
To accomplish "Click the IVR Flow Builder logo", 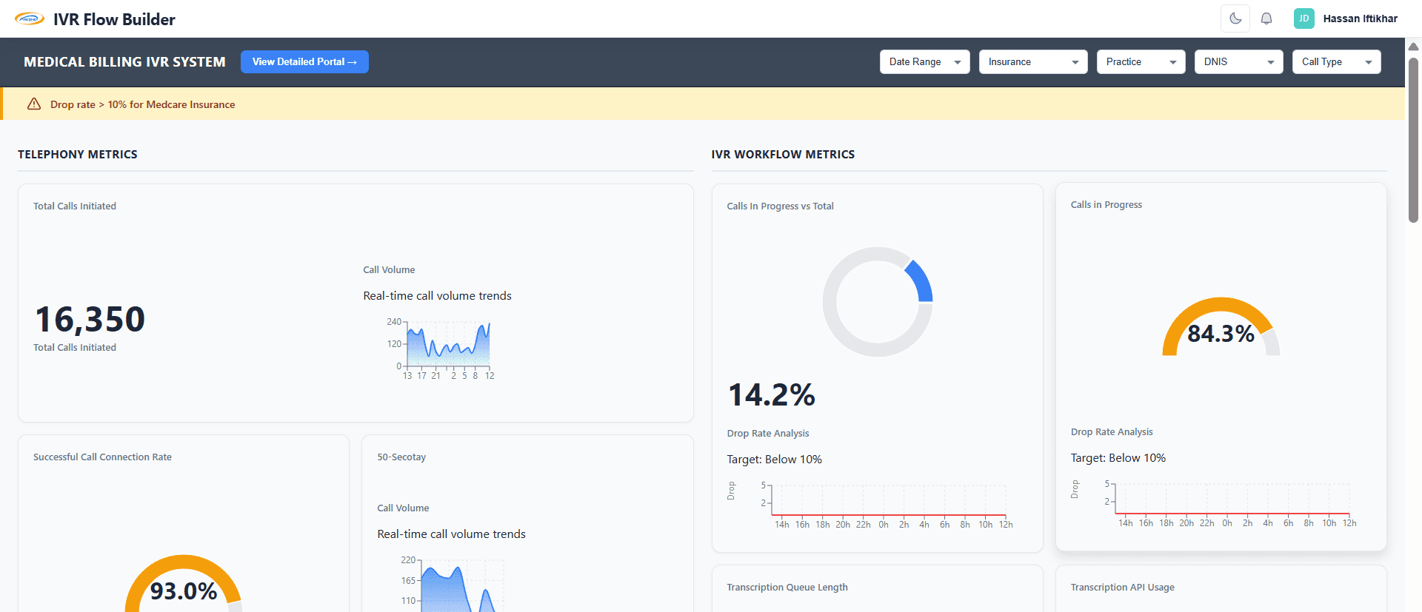I will click(x=30, y=19).
